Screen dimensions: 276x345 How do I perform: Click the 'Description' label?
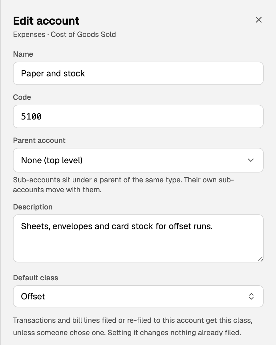pyautogui.click(x=33, y=207)
